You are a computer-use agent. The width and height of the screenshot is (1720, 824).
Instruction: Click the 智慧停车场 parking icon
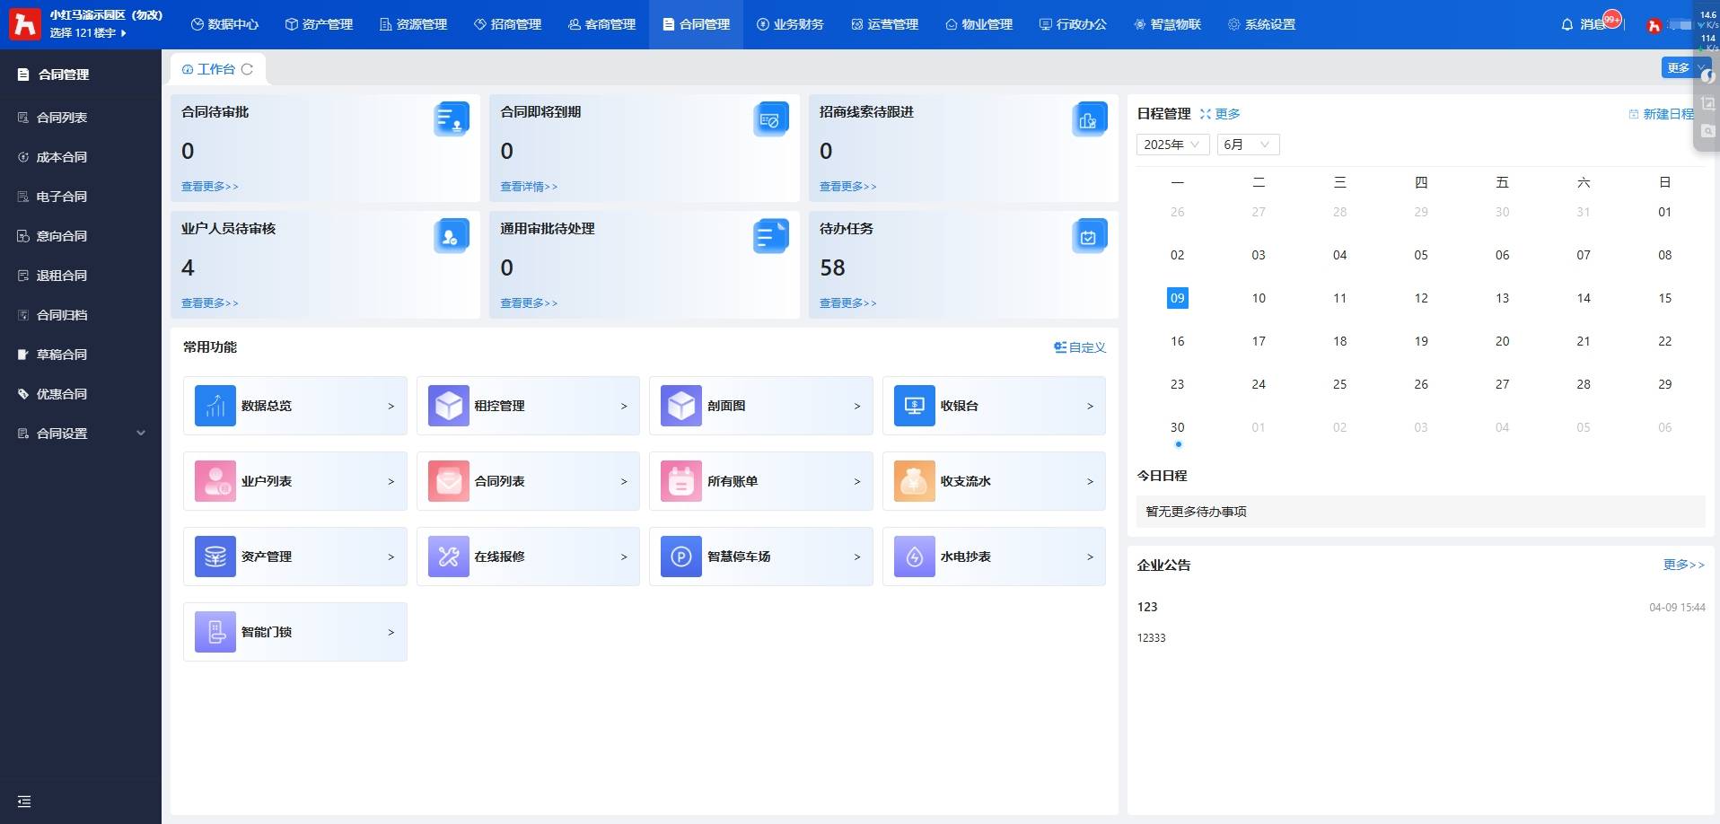tap(680, 557)
